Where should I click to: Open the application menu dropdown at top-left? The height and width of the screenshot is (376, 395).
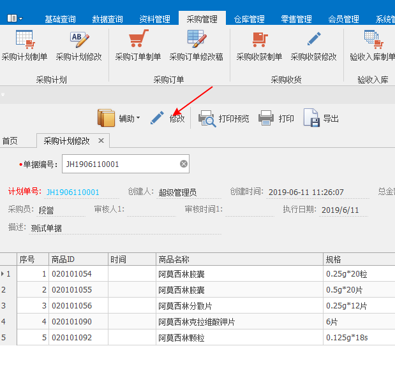15,18
